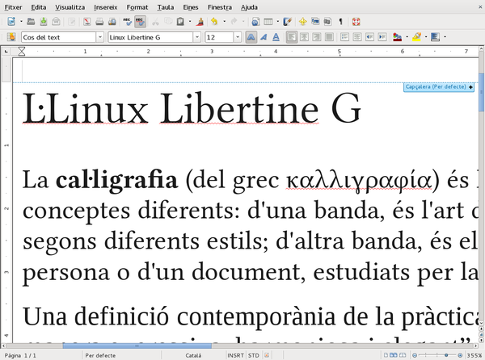485x360 pixels.
Task: Send the document as email with the envelope icon
Action: (56, 22)
